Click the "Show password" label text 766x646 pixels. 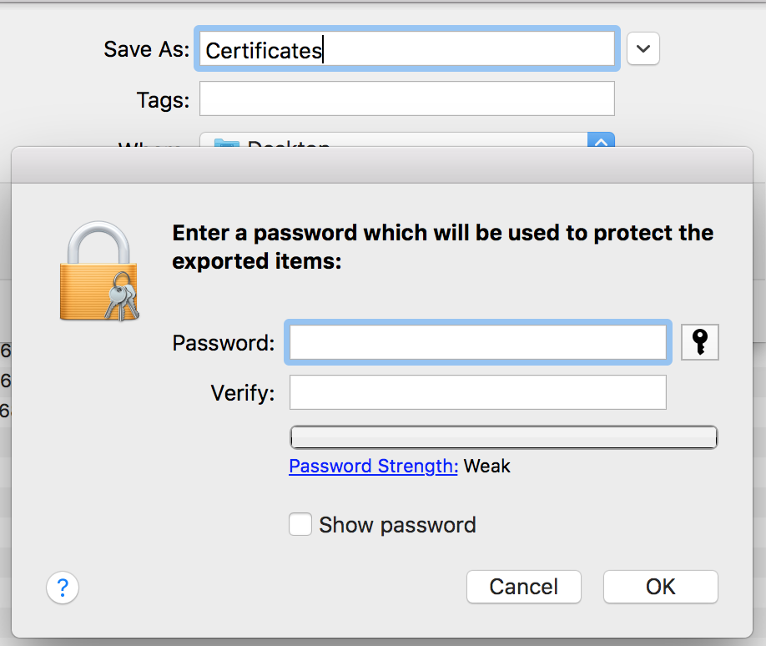[x=397, y=525]
